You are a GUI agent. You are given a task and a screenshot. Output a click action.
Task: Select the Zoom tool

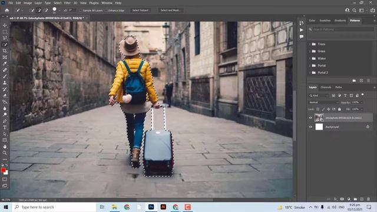click(5, 153)
